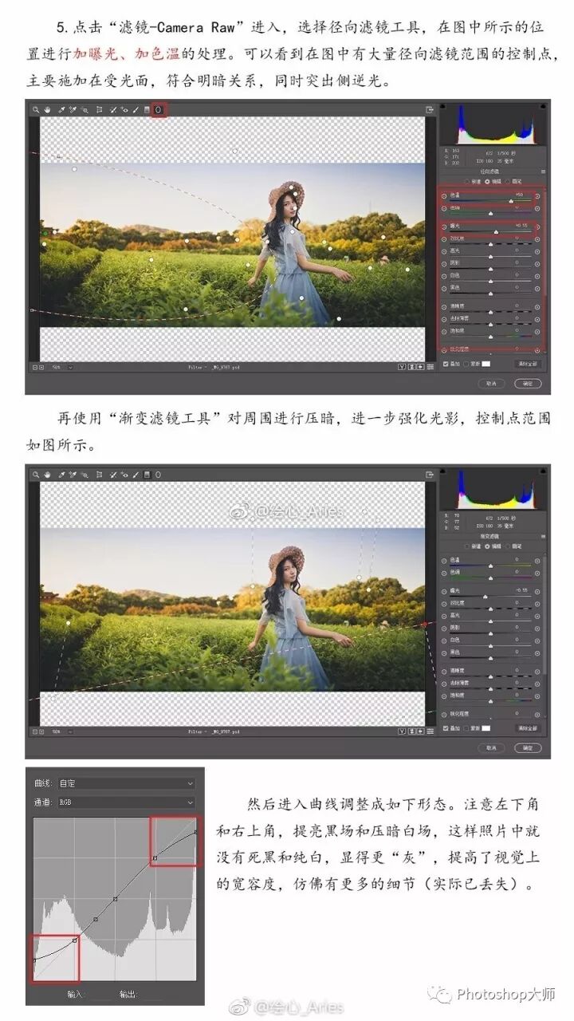Click zoom-in plus button in graduated filter dialog
This screenshot has height=1021, width=574.
[x=41, y=732]
